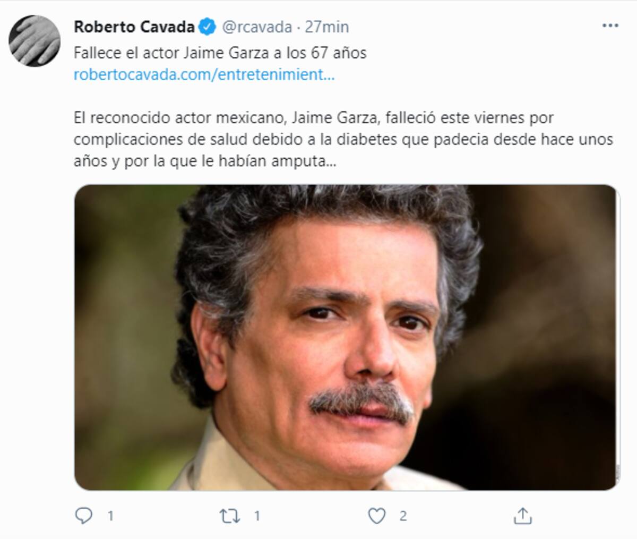
Task: Enlarge the Jaime Garza photo
Action: [x=347, y=337]
